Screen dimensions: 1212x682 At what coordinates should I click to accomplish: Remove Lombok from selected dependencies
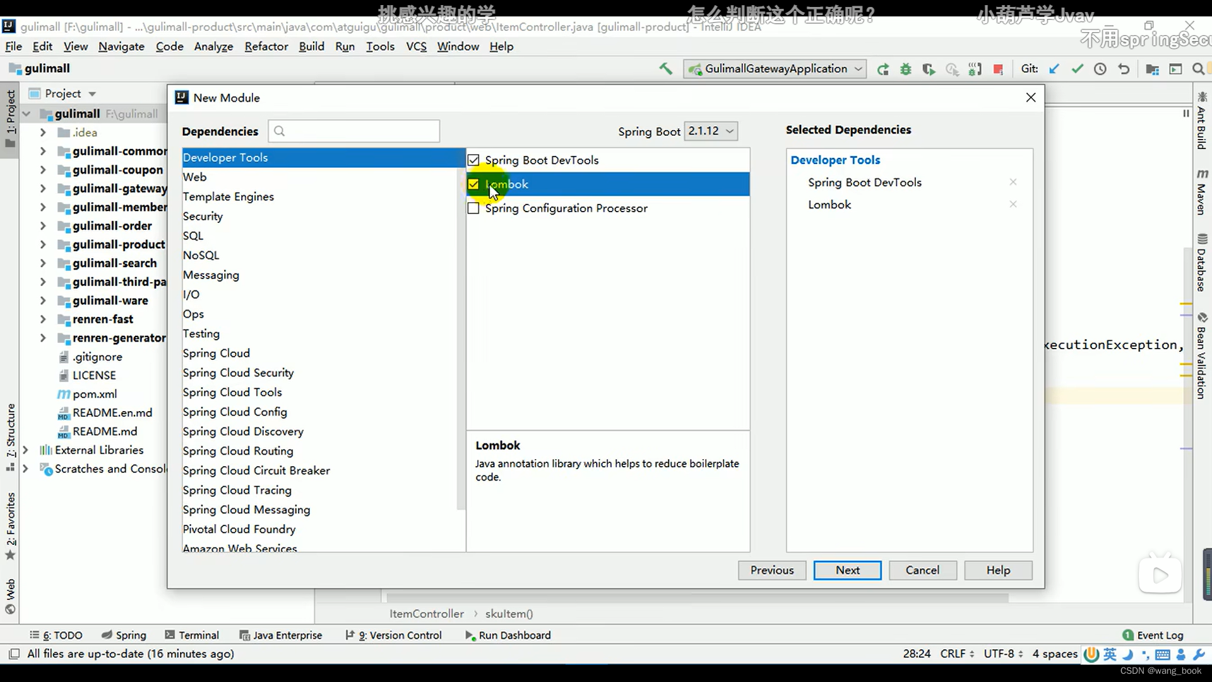click(1013, 204)
